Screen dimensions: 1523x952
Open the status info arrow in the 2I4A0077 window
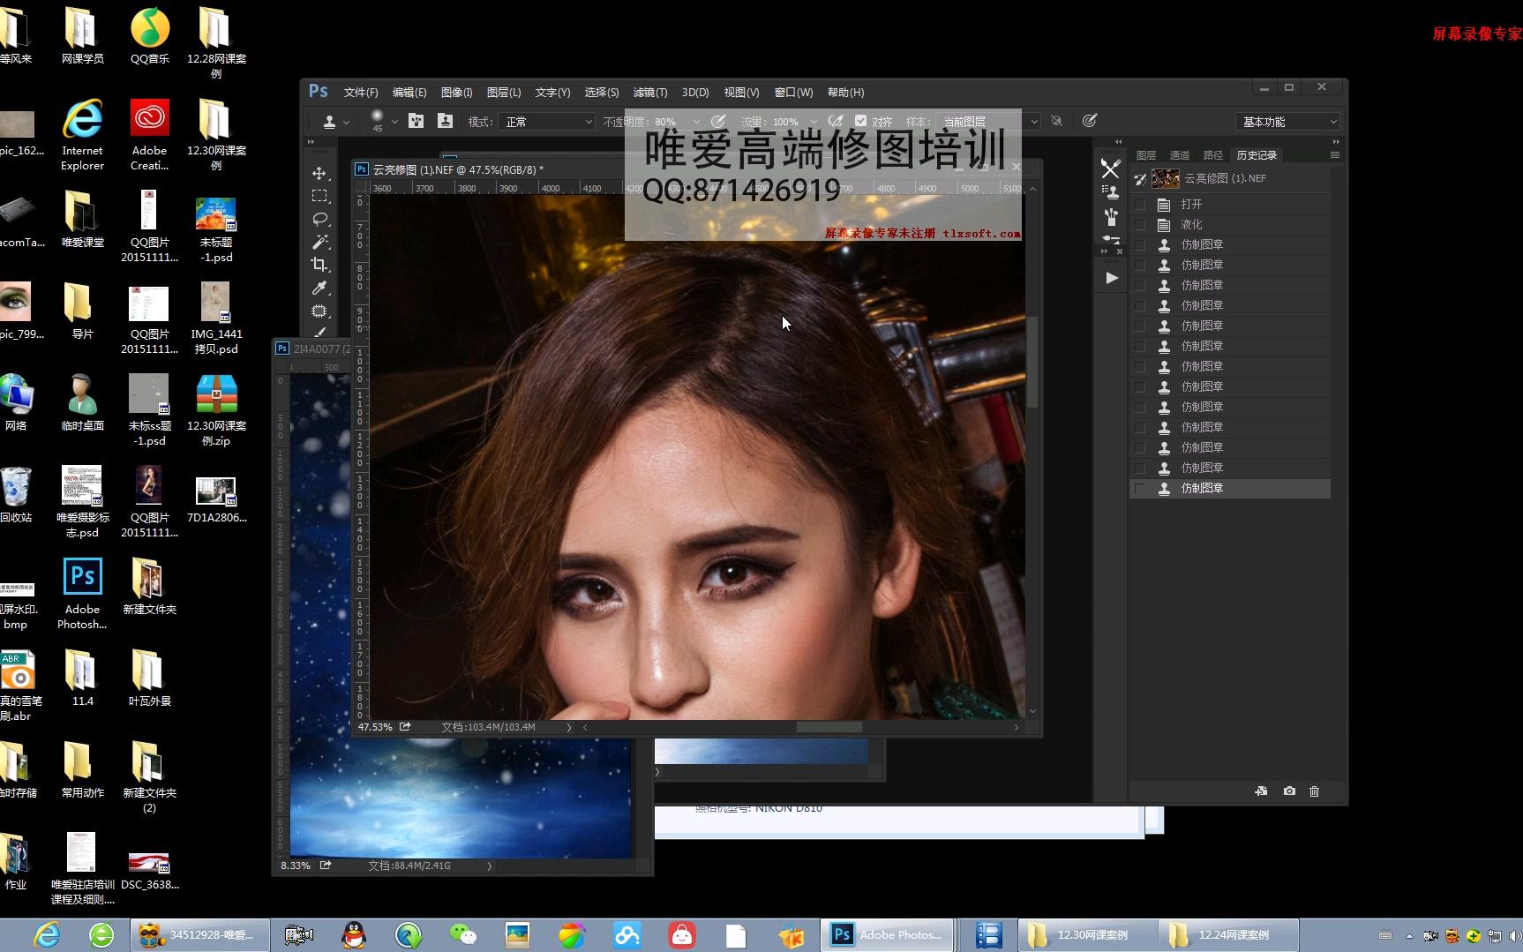[490, 866]
